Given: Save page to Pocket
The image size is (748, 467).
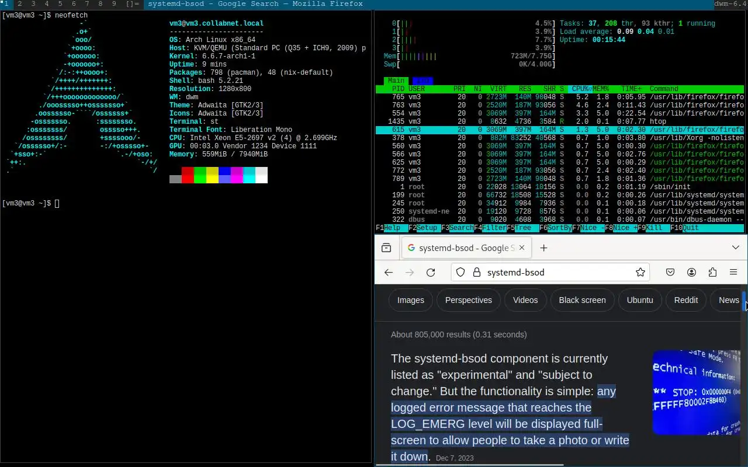Looking at the screenshot, I should point(670,273).
